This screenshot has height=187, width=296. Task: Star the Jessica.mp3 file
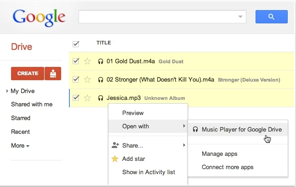point(87,98)
